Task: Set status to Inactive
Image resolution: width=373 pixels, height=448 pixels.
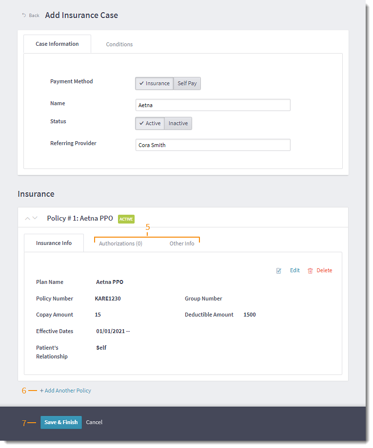Action: (178, 123)
